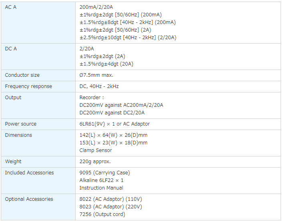Click the "Clamp Sensor" text
Screen dimensions: 283x222
click(96, 150)
